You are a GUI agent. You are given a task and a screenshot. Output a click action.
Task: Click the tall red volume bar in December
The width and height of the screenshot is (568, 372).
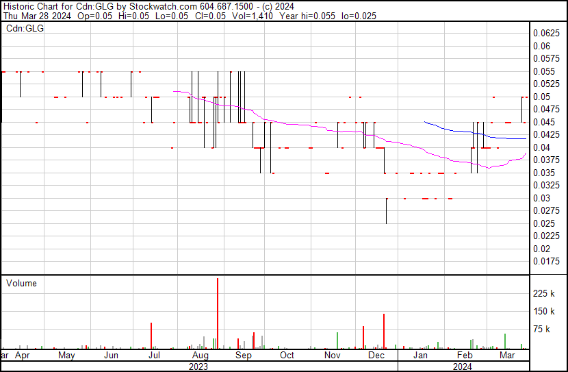click(384, 332)
